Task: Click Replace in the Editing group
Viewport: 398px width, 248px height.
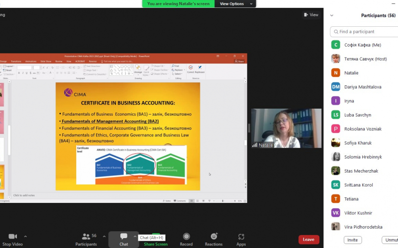Action: coord(178,70)
